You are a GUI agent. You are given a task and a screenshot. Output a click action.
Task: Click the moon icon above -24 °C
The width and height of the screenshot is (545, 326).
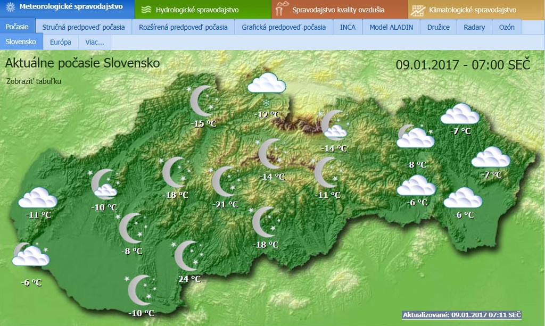[187, 256]
